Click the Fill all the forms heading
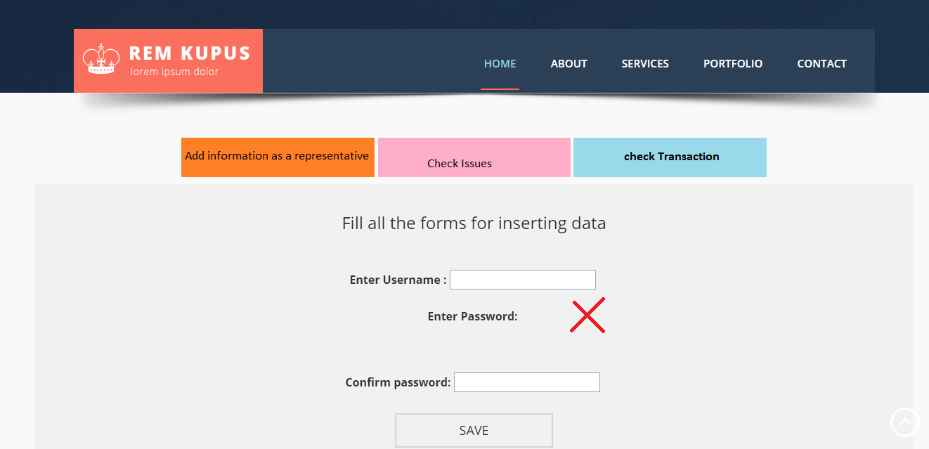The height and width of the screenshot is (449, 929). pos(474,223)
